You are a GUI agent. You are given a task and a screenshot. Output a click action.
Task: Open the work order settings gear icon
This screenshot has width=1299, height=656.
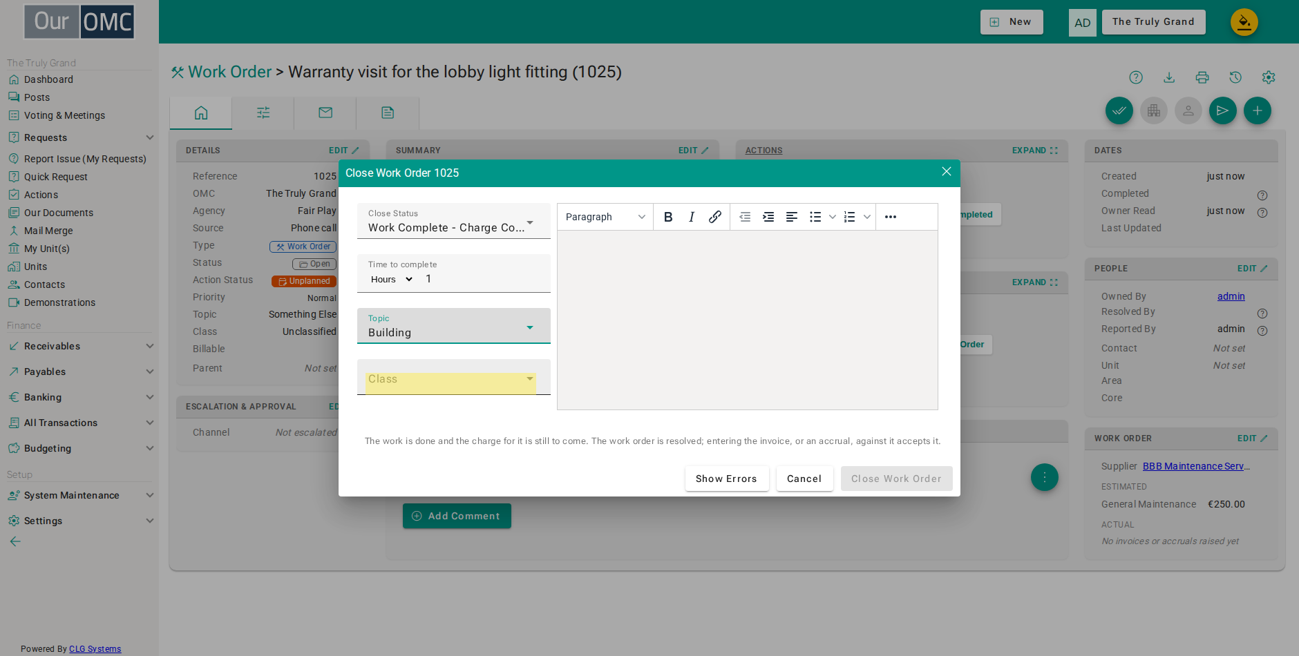click(x=1269, y=77)
